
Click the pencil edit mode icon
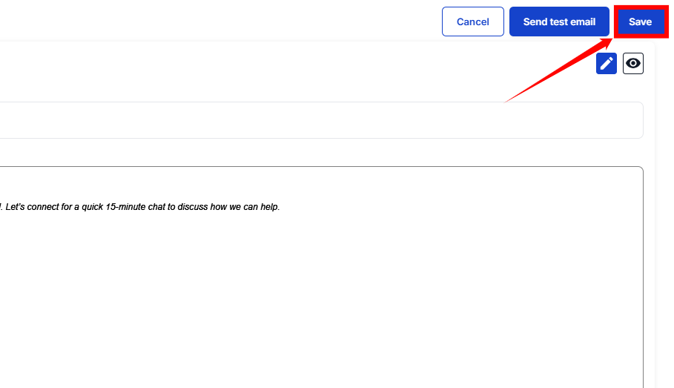pyautogui.click(x=607, y=64)
